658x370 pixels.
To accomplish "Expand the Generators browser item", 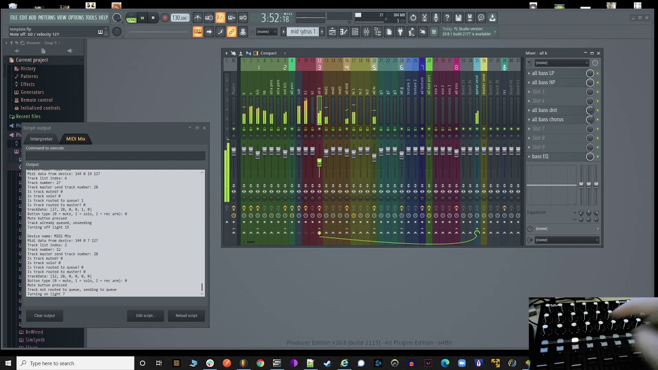I will pos(32,92).
